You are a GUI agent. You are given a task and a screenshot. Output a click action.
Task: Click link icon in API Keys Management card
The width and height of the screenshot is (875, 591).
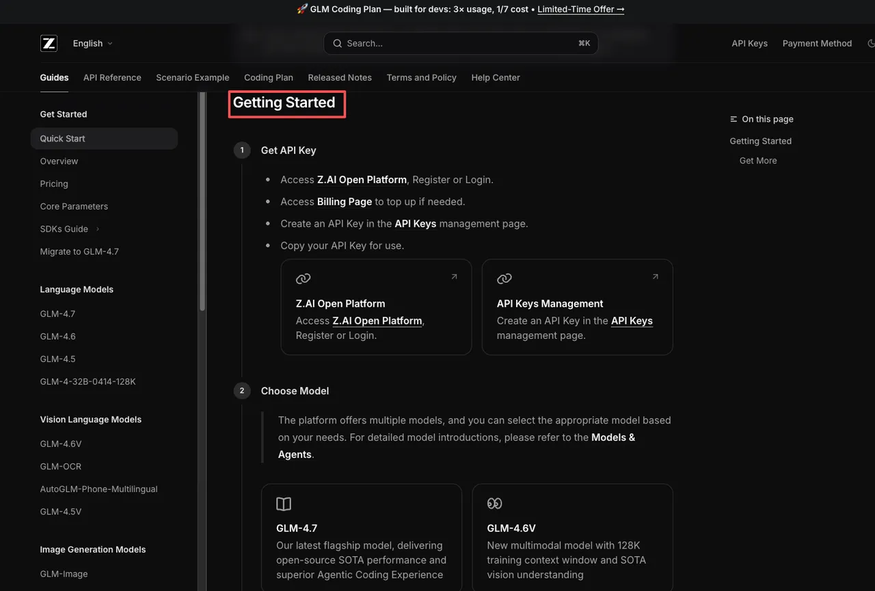click(x=504, y=279)
